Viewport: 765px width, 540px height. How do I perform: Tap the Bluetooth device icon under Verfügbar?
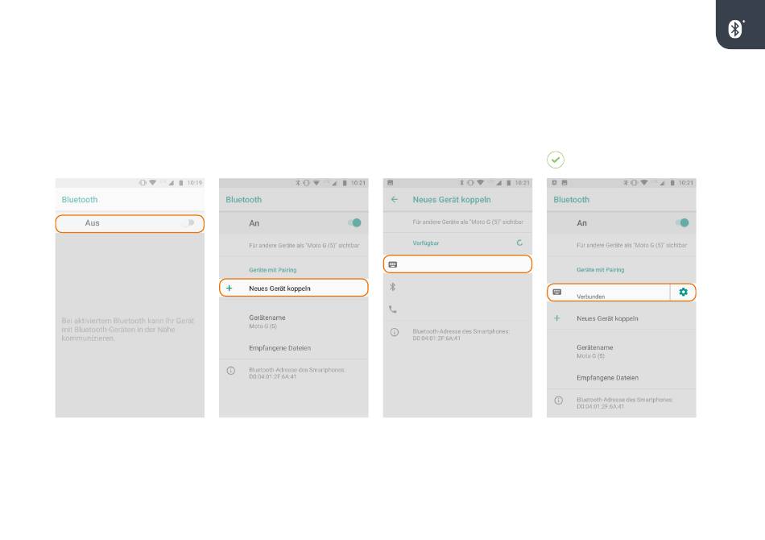[x=393, y=287]
